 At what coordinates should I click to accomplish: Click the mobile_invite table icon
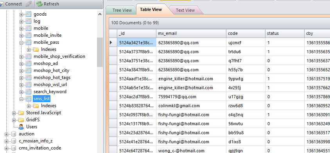pos(29,35)
